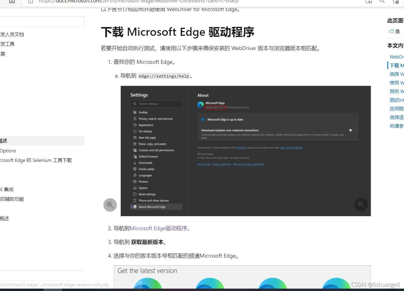The width and height of the screenshot is (404, 291).
Task: Click 'On startup' entry in Settings screenshot
Action: tap(145, 131)
